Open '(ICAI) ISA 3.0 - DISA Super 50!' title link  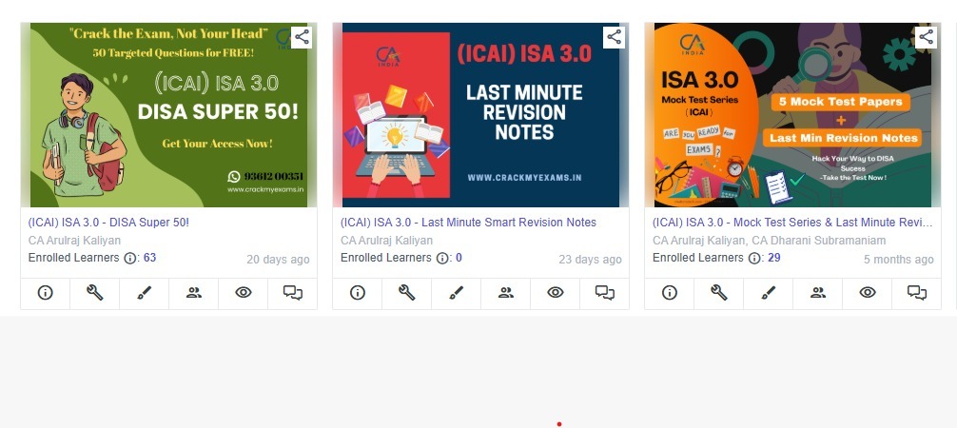[x=108, y=223]
